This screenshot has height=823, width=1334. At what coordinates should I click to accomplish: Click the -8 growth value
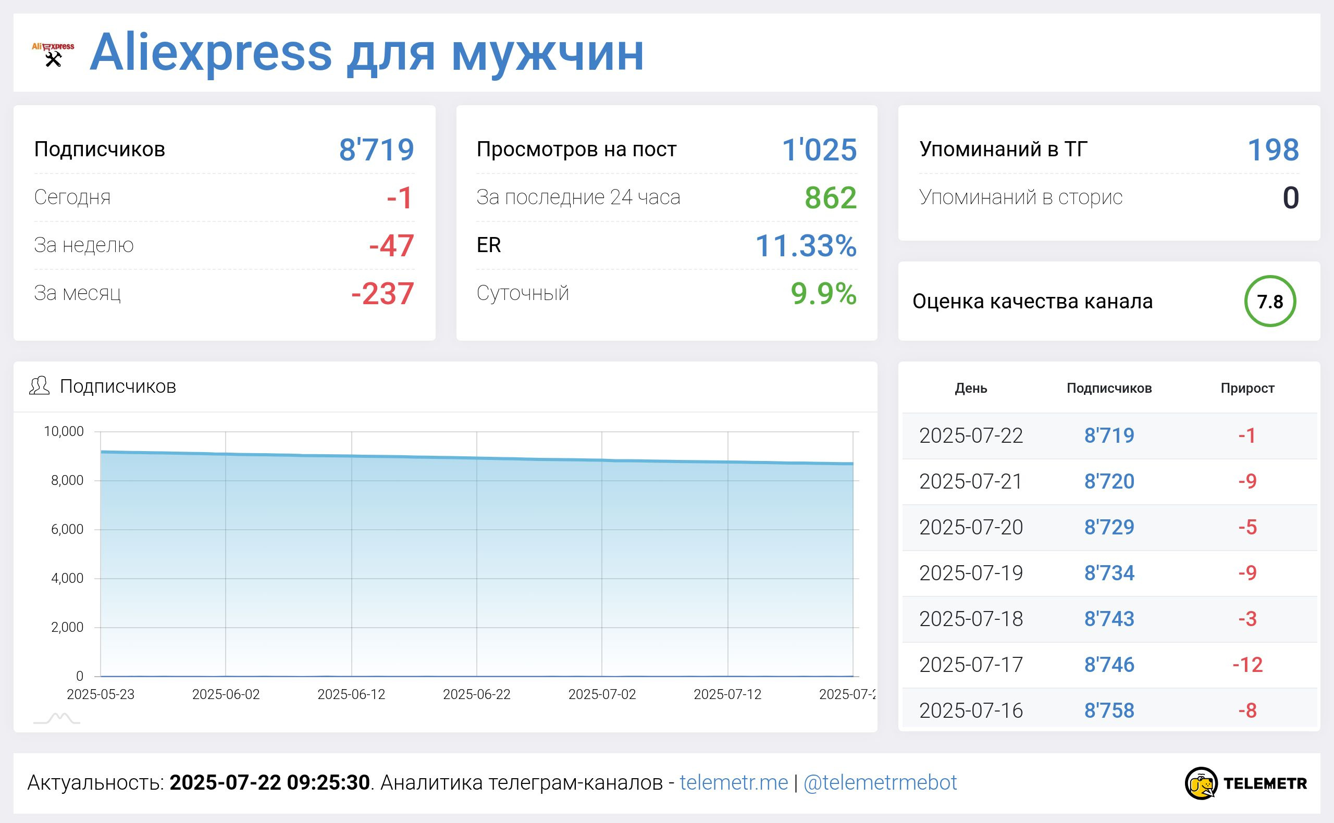(x=1247, y=710)
